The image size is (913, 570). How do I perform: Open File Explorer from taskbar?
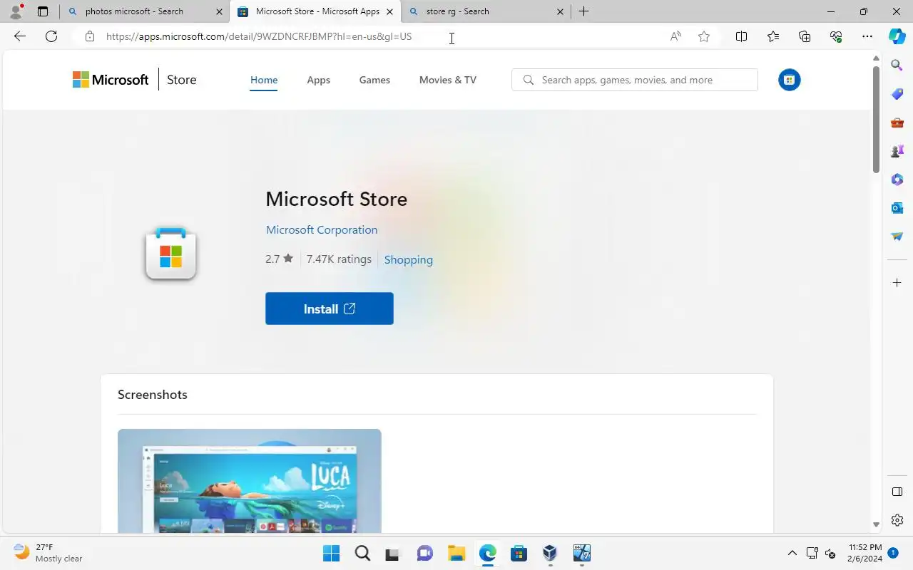[456, 553]
